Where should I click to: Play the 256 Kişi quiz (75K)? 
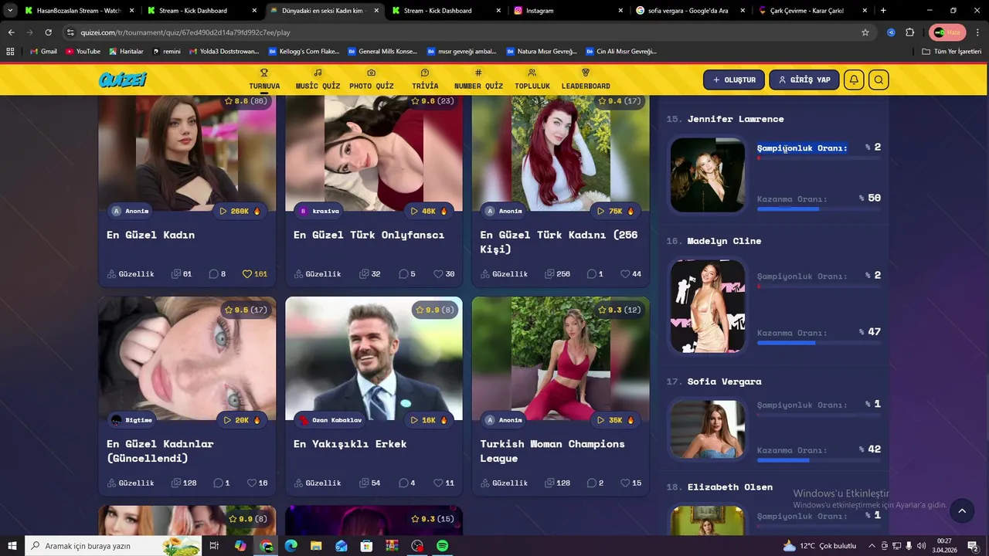coord(616,211)
